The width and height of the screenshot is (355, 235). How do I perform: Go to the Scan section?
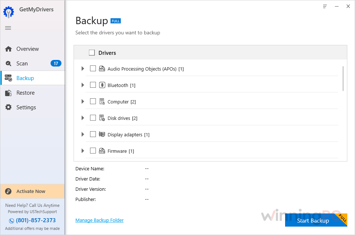coord(33,64)
